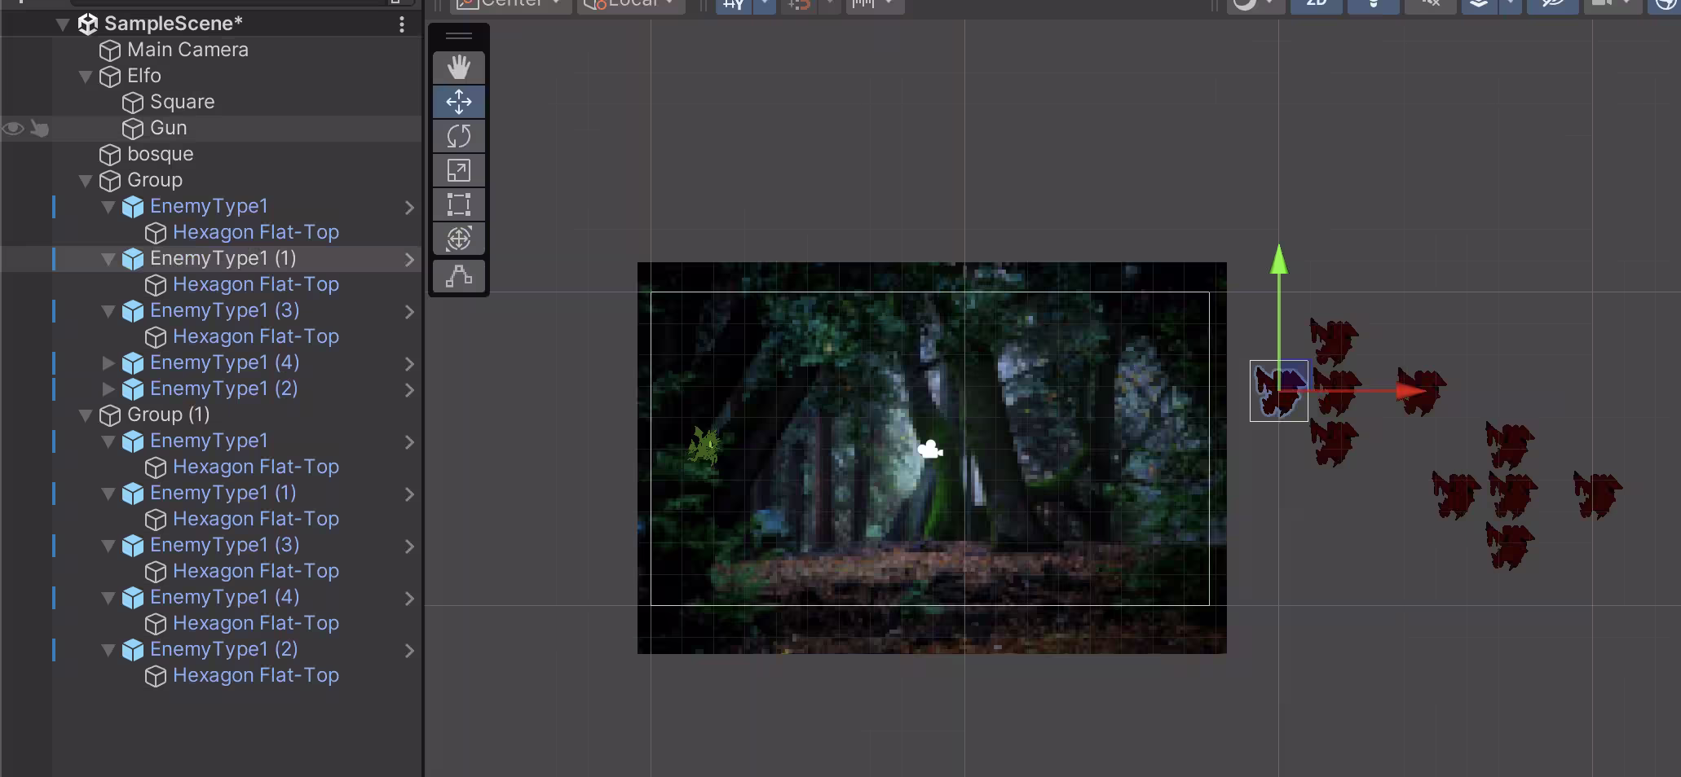Select the Transform tool

point(459,239)
